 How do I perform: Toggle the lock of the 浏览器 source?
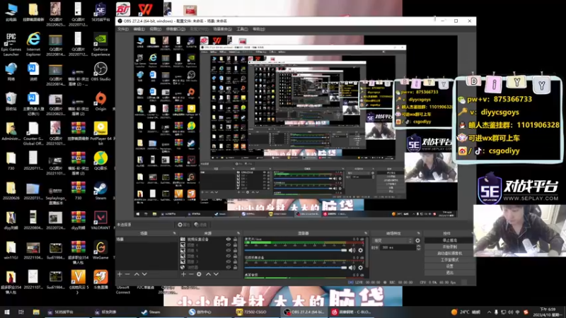pyautogui.click(x=236, y=268)
